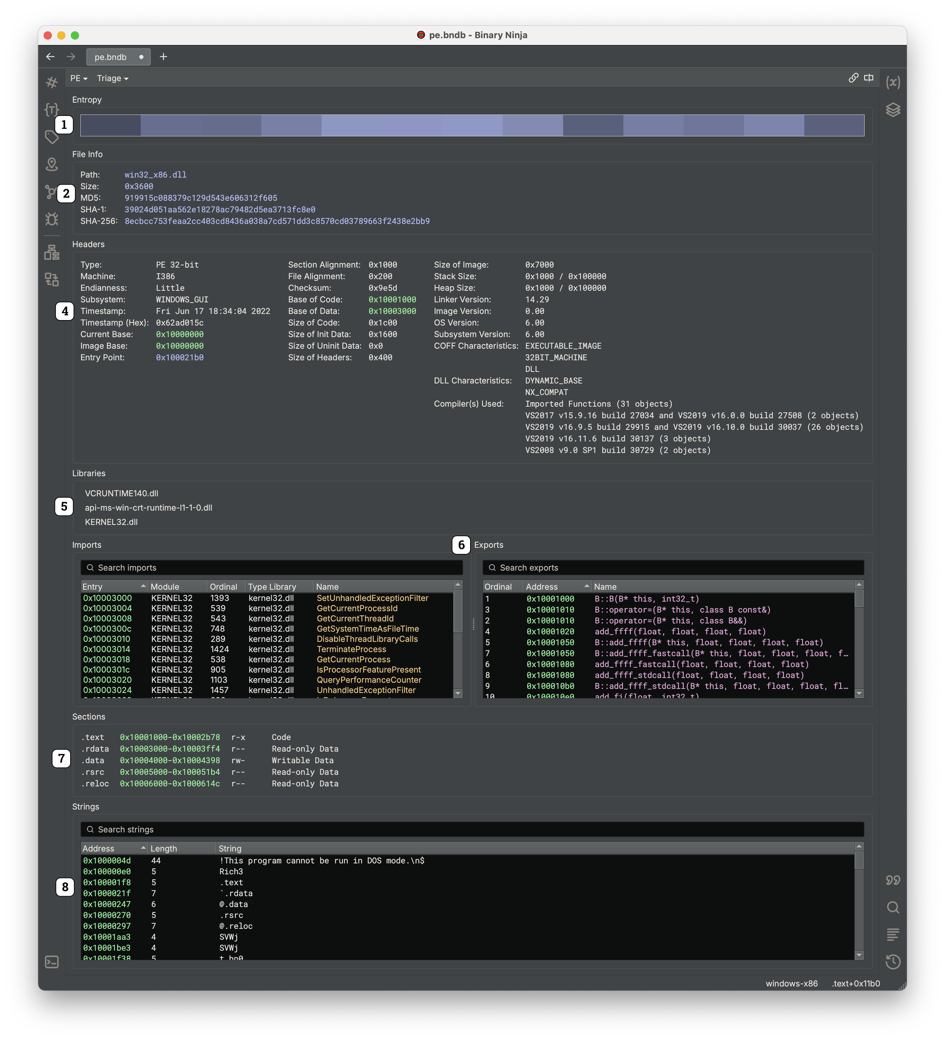945x1041 pixels.
Task: Click Base of Data address 0x10003000
Action: pyautogui.click(x=392, y=311)
